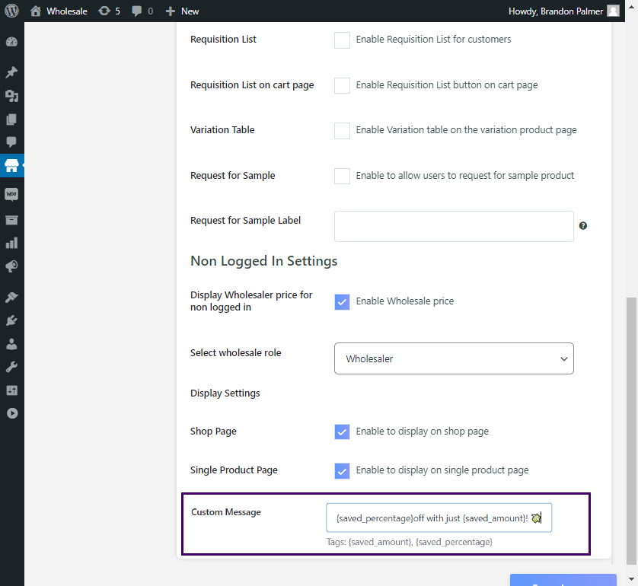Open the Select wholesale role dropdown

pos(454,358)
